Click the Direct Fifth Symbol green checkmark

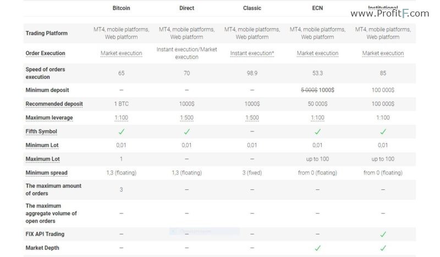[x=186, y=132]
